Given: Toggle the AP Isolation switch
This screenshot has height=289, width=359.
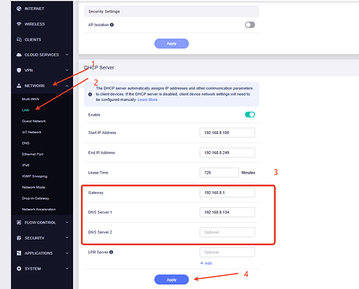Looking at the screenshot, I should [250, 25].
